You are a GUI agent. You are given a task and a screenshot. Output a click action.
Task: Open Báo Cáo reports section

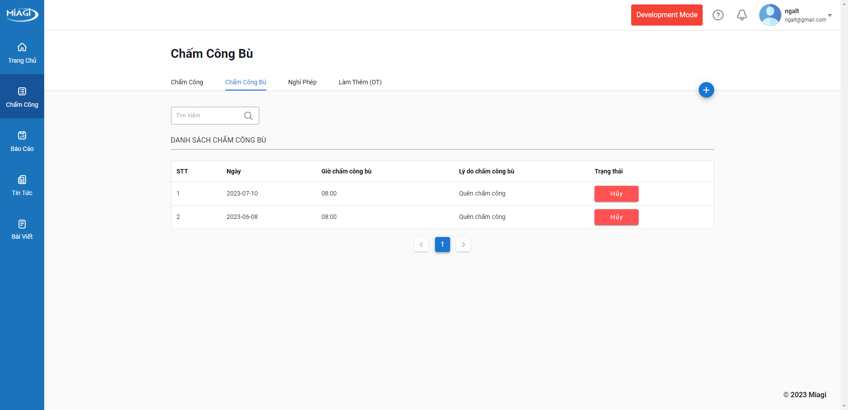22,141
